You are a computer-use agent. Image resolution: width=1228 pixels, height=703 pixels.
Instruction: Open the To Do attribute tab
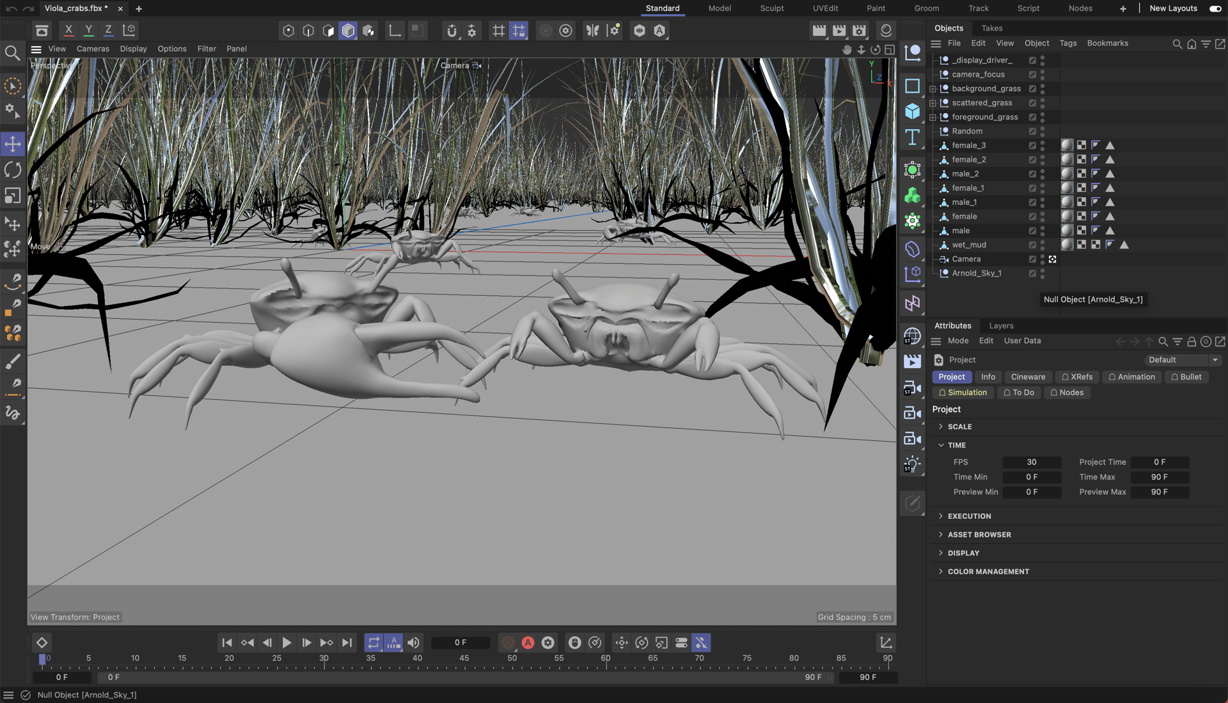point(1018,393)
